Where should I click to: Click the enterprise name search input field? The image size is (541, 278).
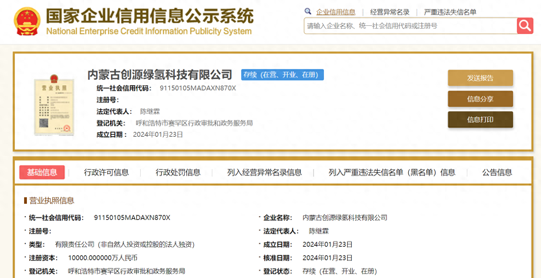point(410,26)
